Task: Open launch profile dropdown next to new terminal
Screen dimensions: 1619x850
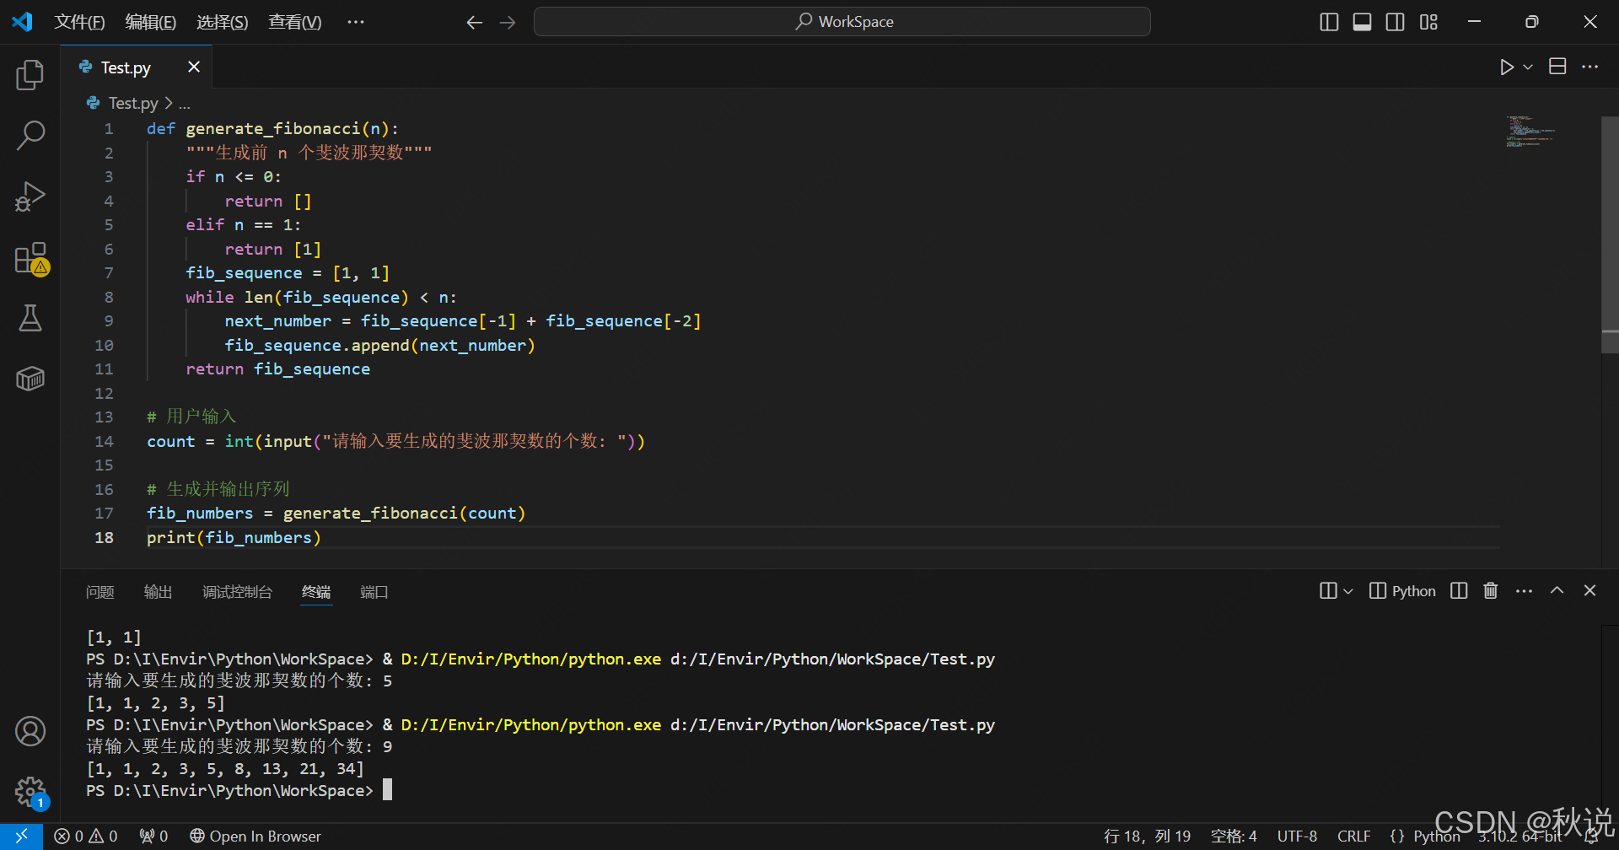Action: (1347, 591)
